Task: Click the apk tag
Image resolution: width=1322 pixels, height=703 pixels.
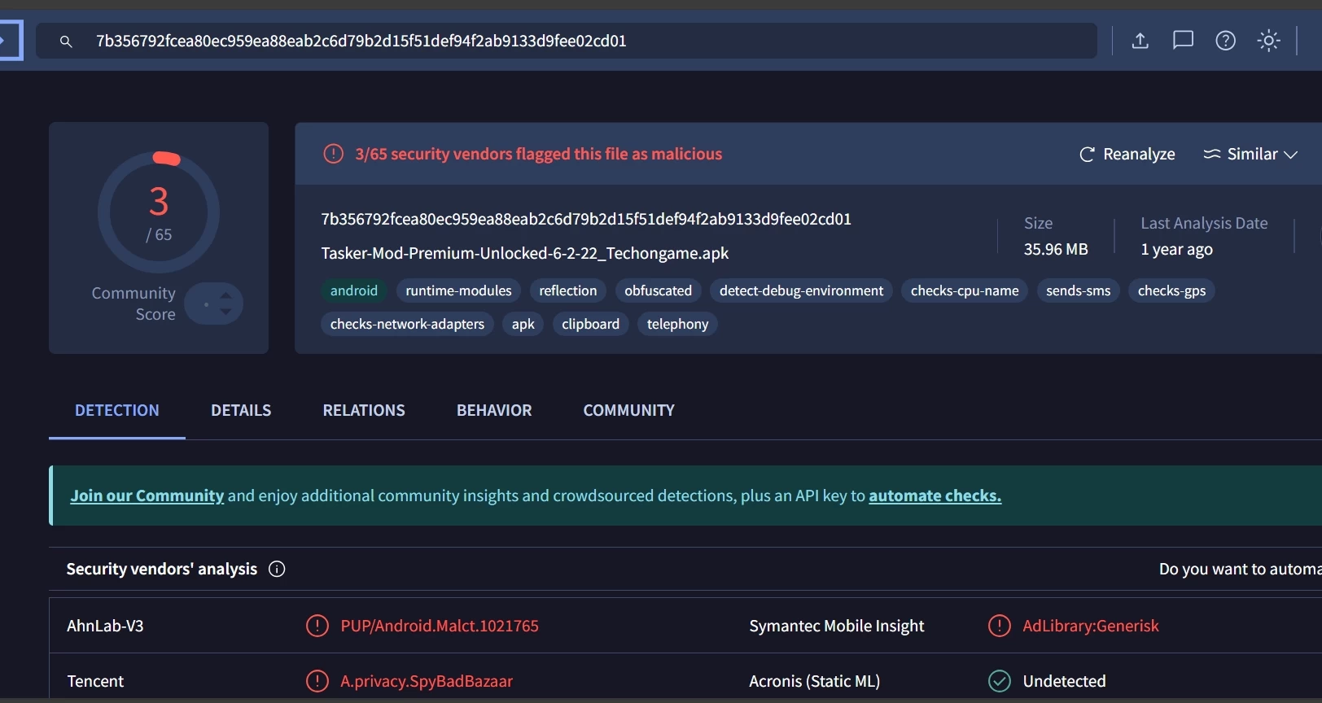Action: pos(523,324)
